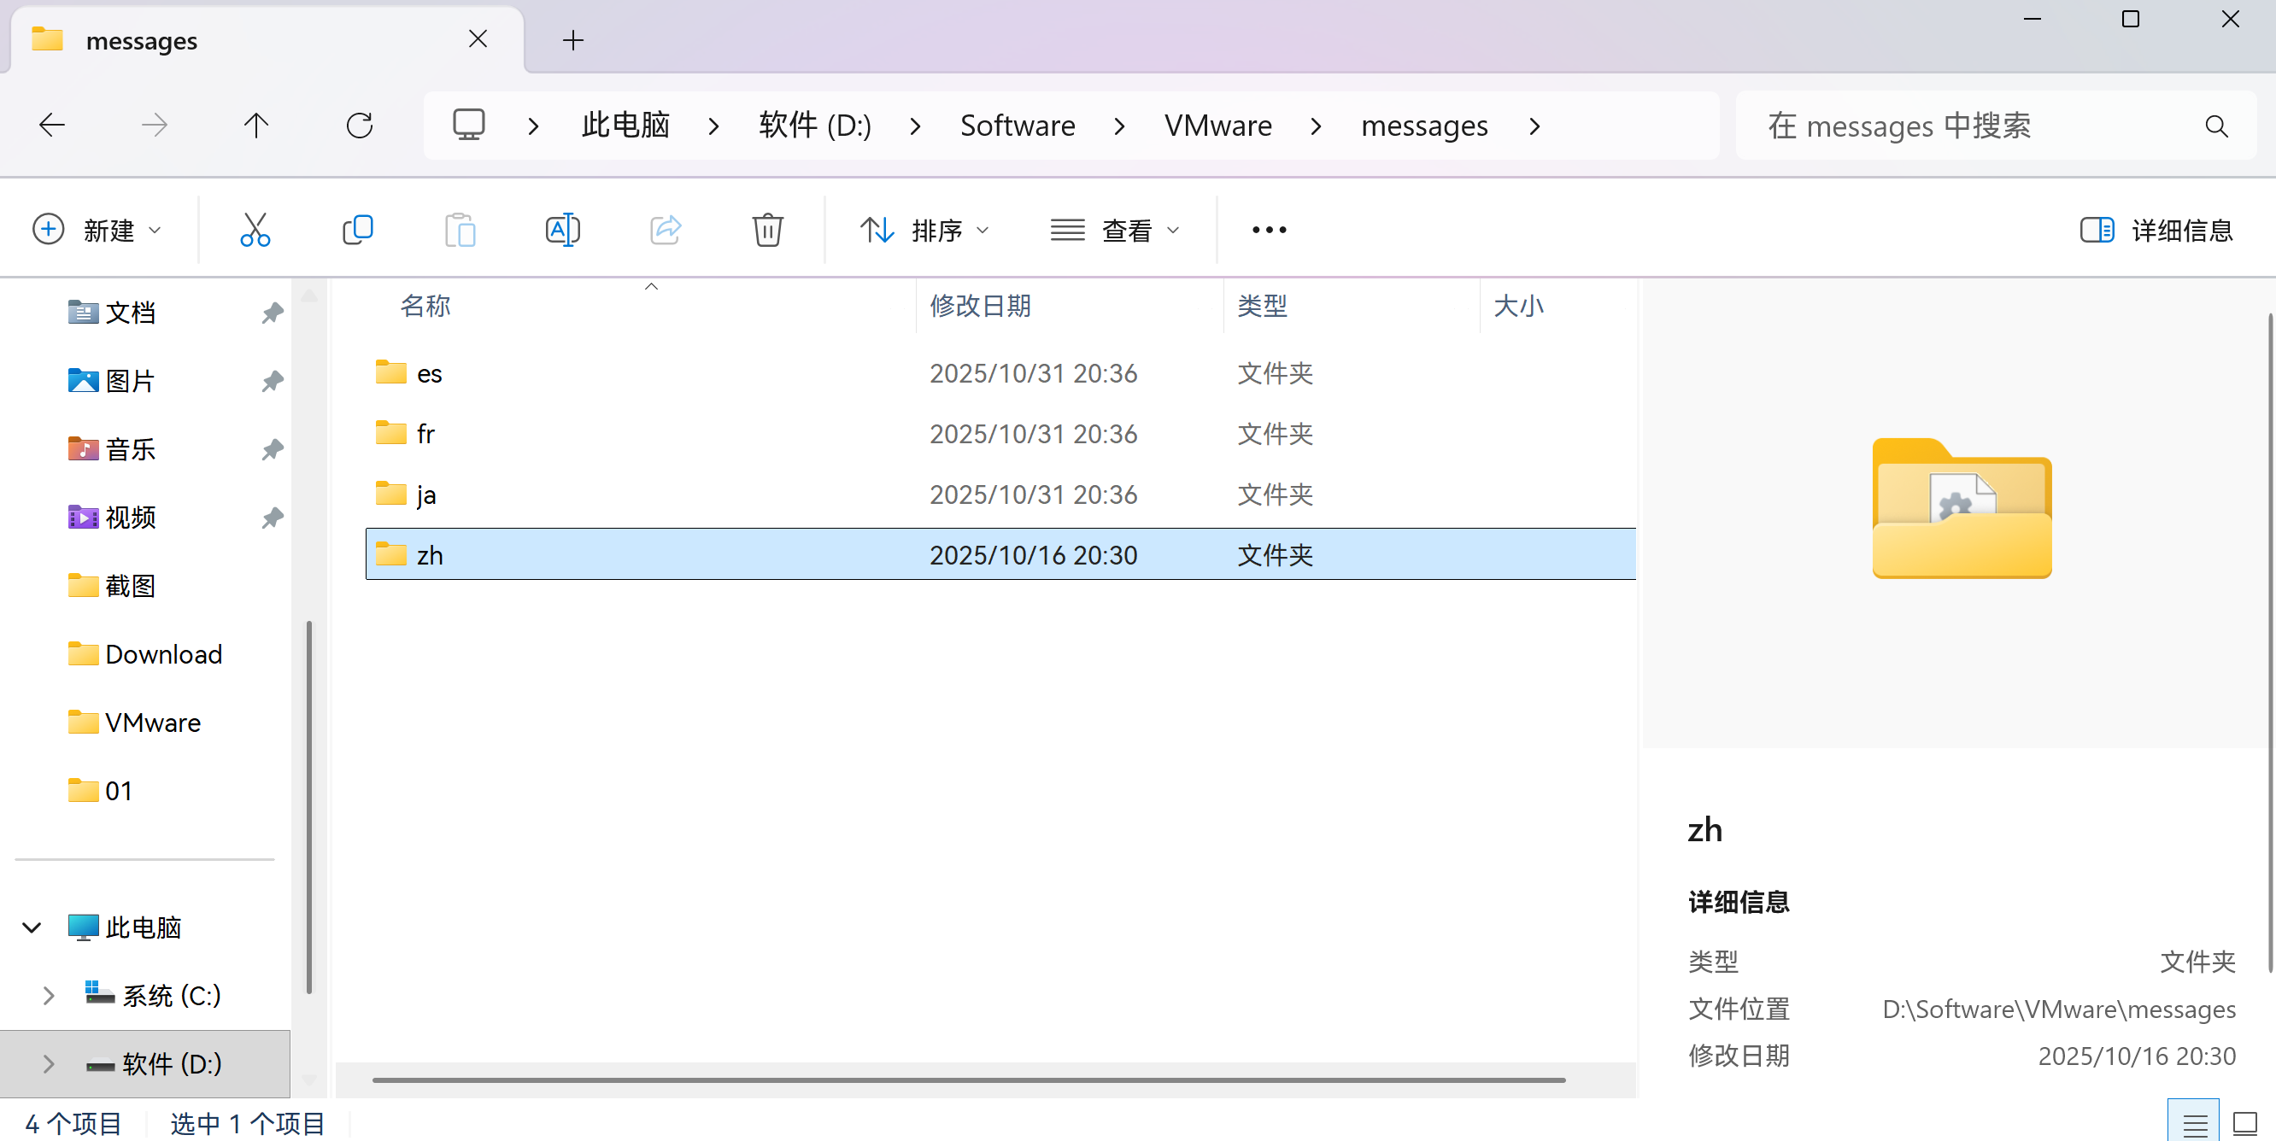Select the ja folder
2276x1141 pixels.
[425, 494]
